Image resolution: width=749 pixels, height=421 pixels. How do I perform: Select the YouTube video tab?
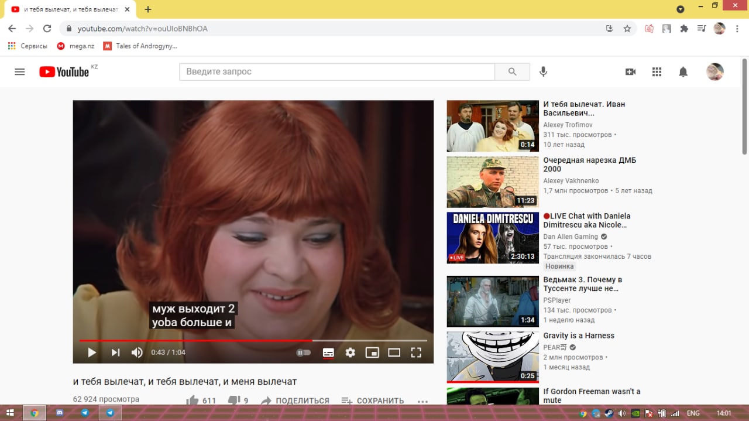point(71,9)
